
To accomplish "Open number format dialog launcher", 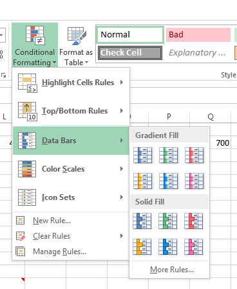I will coord(4,75).
